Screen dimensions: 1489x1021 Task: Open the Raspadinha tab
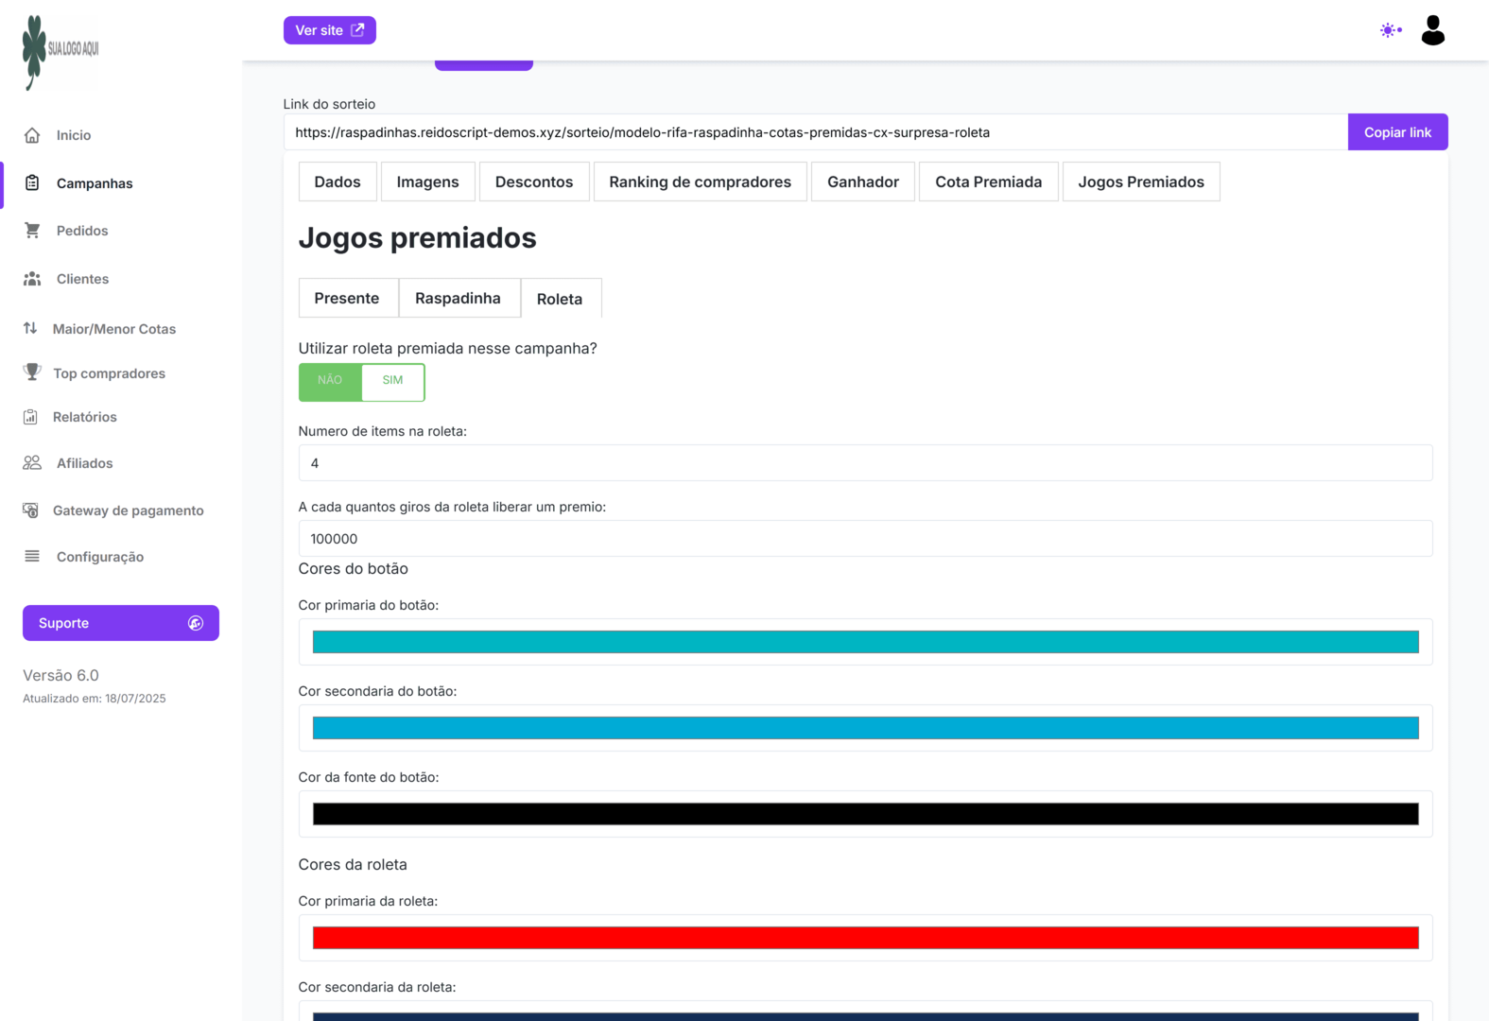point(458,298)
